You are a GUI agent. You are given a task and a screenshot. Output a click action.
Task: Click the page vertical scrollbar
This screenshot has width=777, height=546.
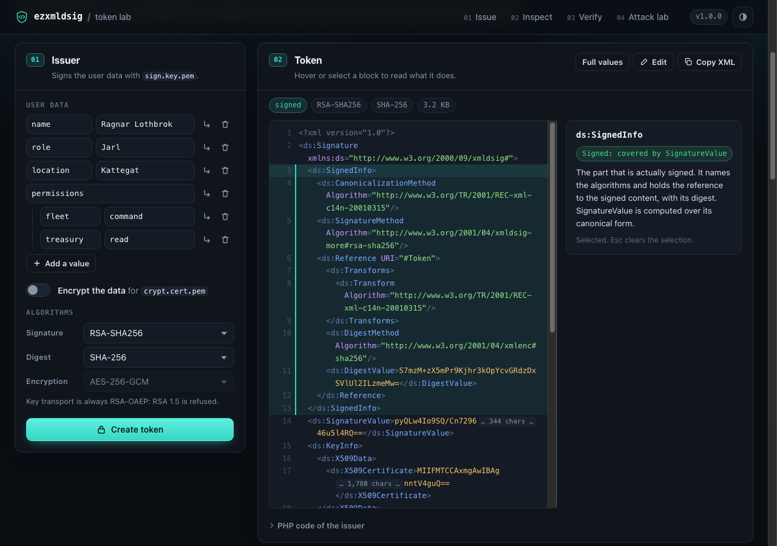coord(773,115)
